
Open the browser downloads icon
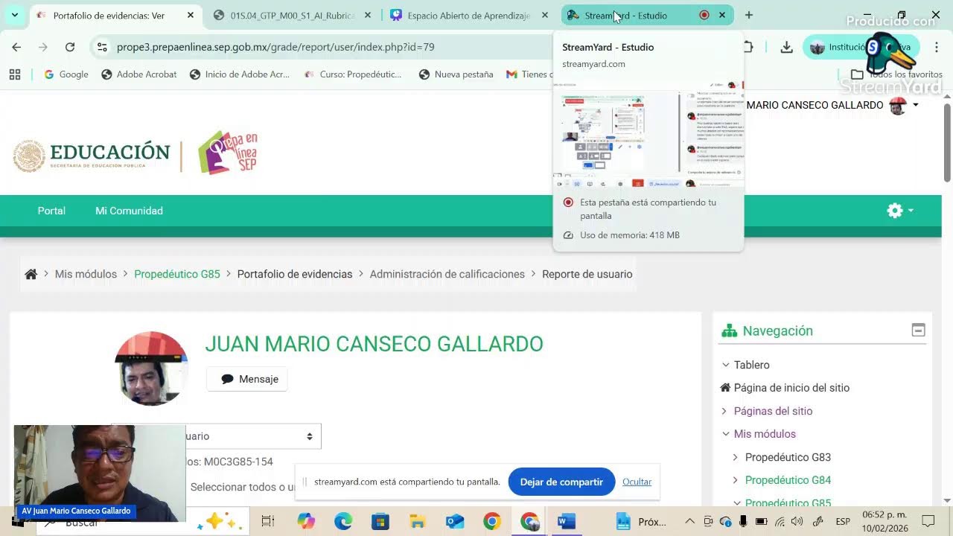click(x=786, y=47)
